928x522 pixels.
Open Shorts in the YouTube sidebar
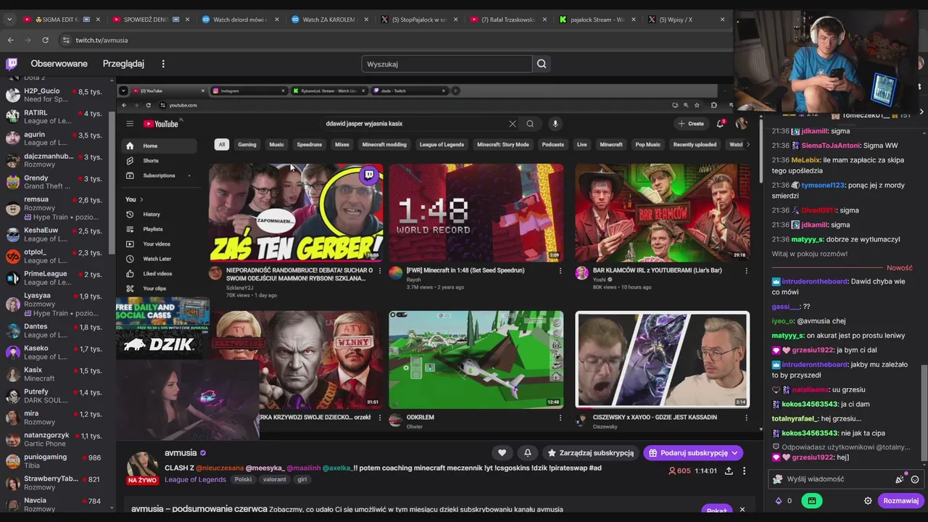(x=159, y=161)
